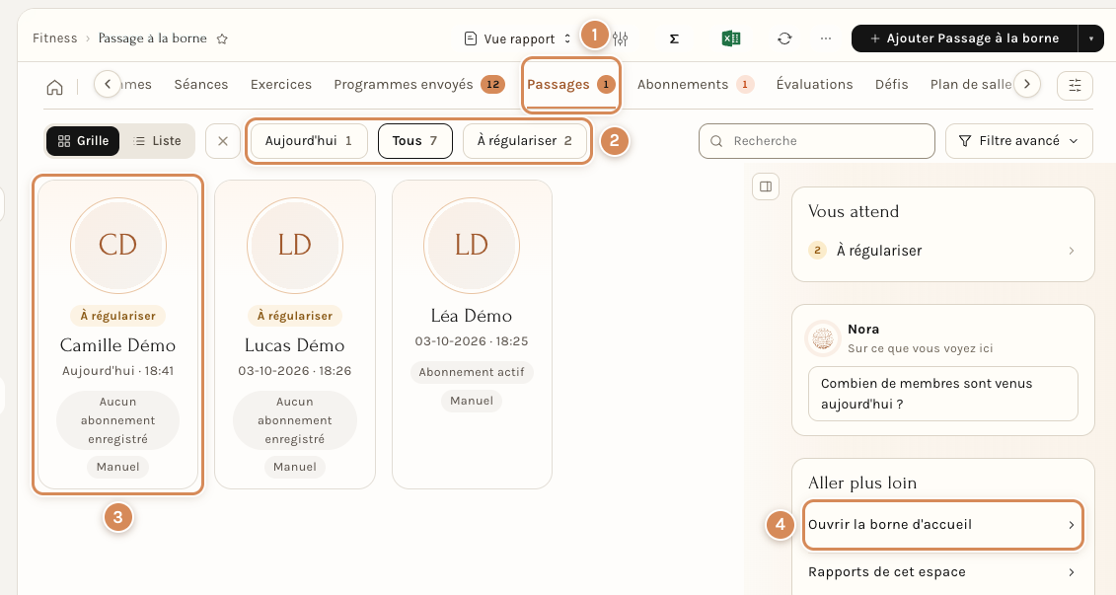This screenshot has width=1116, height=595.
Task: Click Nora's avatar icon
Action: pos(823,338)
